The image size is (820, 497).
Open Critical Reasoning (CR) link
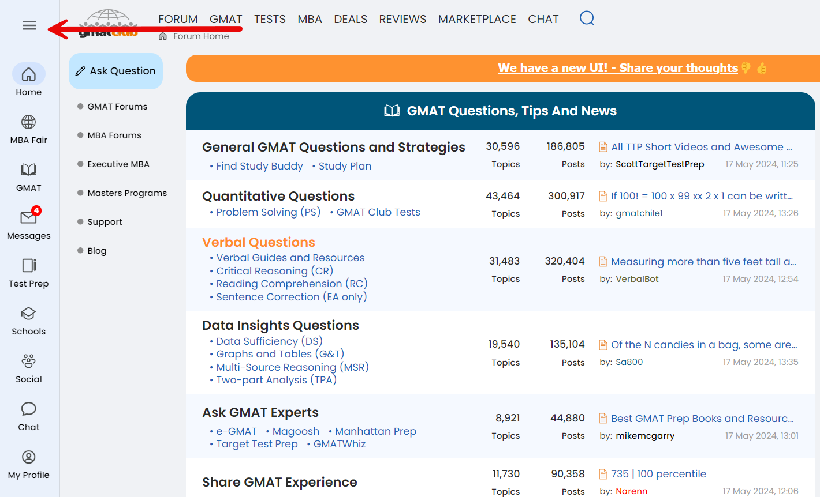pos(274,271)
